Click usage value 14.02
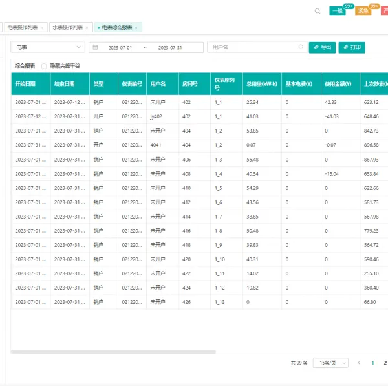This screenshot has height=386, width=388. tap(252, 273)
